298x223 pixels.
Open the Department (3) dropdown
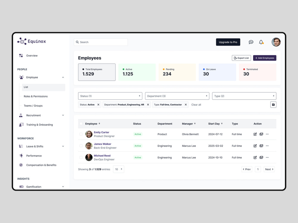click(177, 96)
